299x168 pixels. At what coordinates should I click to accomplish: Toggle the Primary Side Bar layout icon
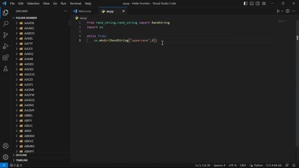pyautogui.click(x=245, y=3)
